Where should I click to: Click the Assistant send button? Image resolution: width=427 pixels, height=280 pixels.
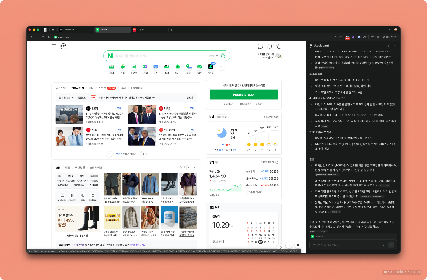coord(391,245)
